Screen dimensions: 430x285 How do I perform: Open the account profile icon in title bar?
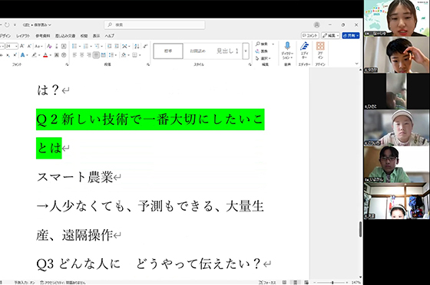pos(316,25)
